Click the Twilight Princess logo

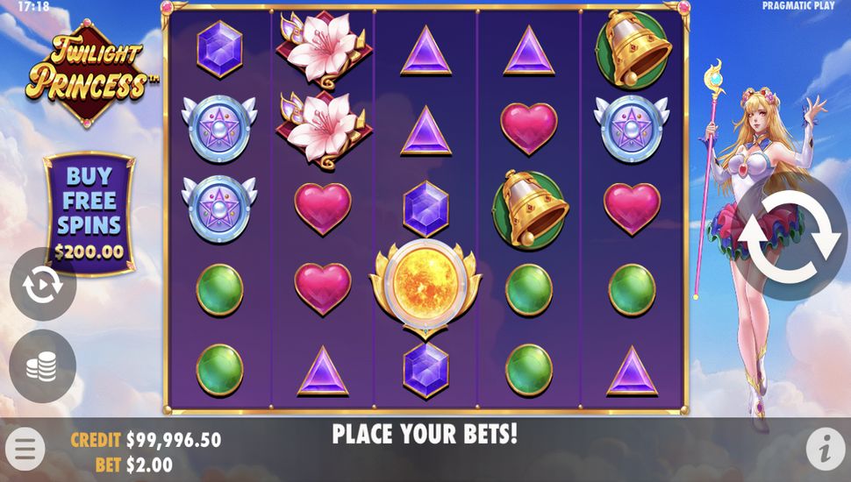(88, 72)
